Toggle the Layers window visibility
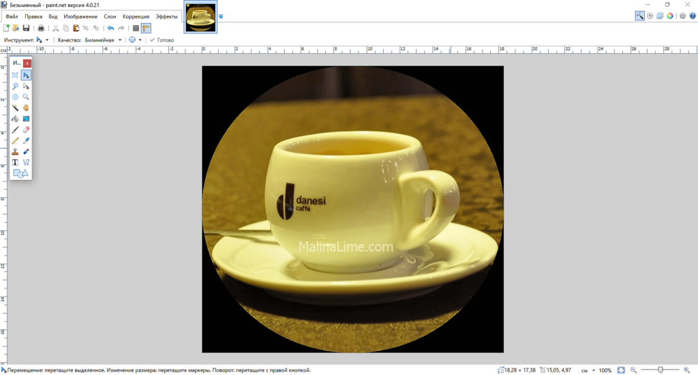698x375 pixels. (x=660, y=16)
